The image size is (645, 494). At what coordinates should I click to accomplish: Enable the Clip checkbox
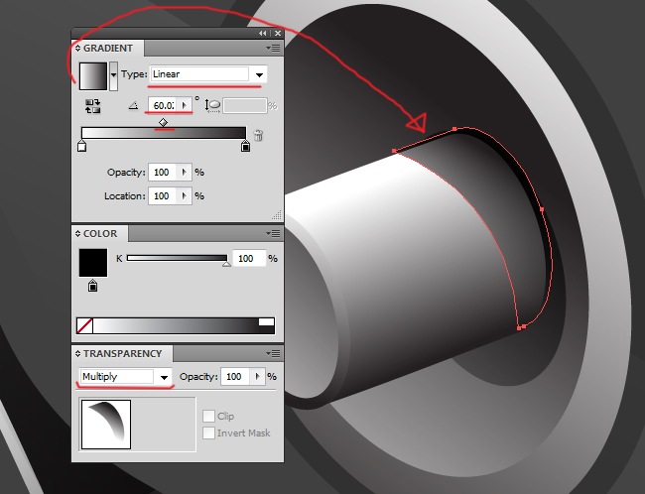(x=209, y=417)
